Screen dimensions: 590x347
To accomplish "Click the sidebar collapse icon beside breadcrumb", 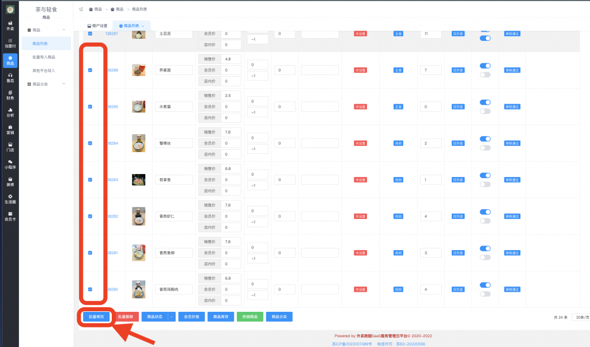I will point(81,9).
